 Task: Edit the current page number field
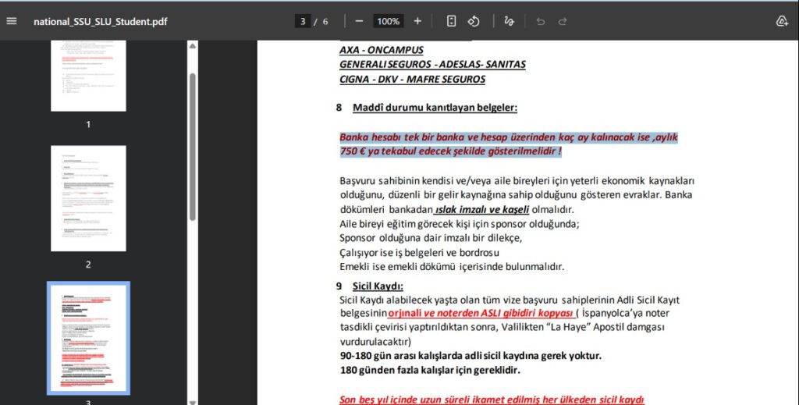(303, 21)
